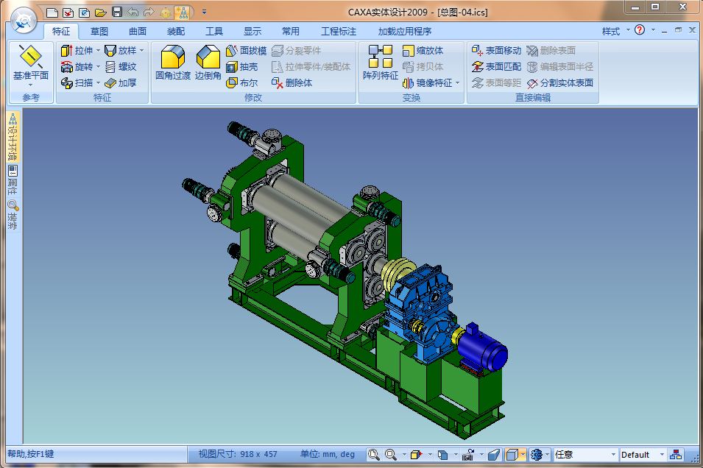
Task: Select the 扫描 sweep tool
Action: [x=77, y=83]
